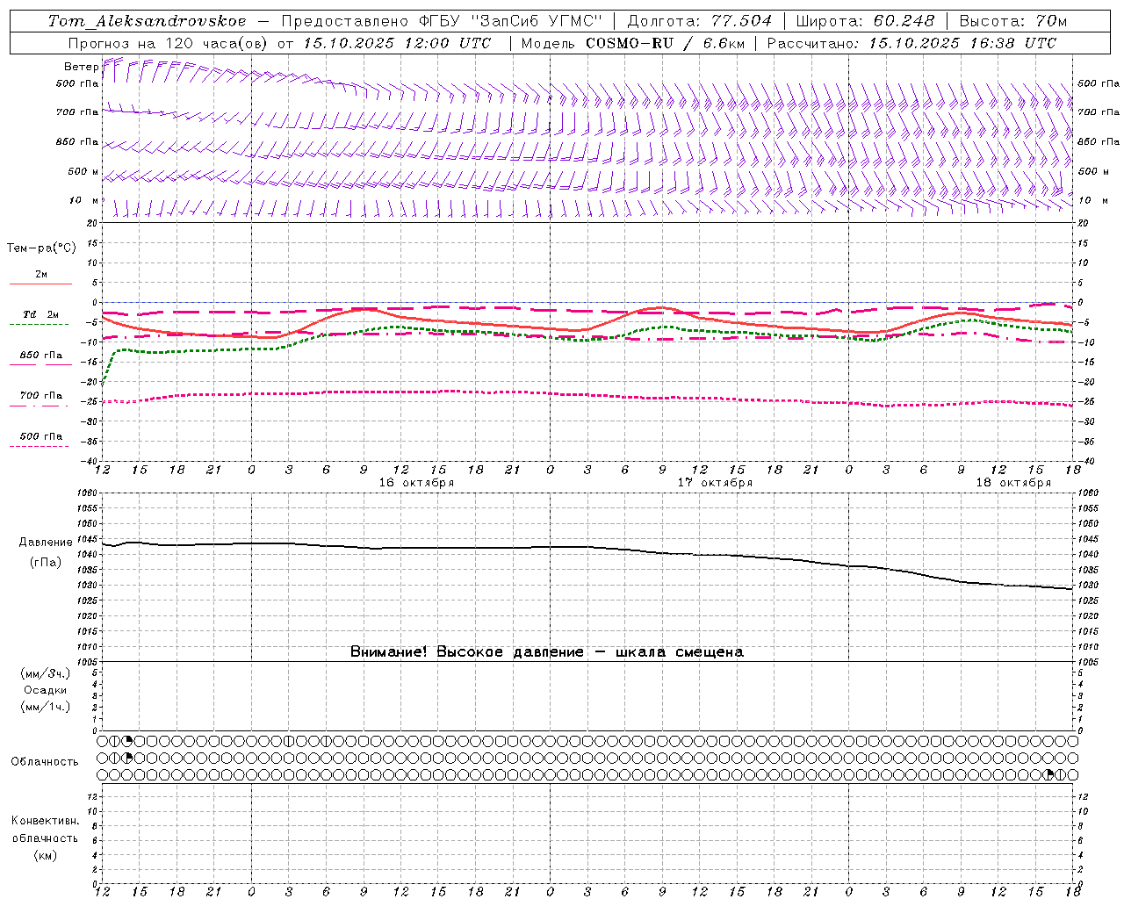Screen dimensions: 1124x899
Task: Click the line-crossed cloud circle at 6h on 16 October
Action: pyautogui.click(x=327, y=741)
